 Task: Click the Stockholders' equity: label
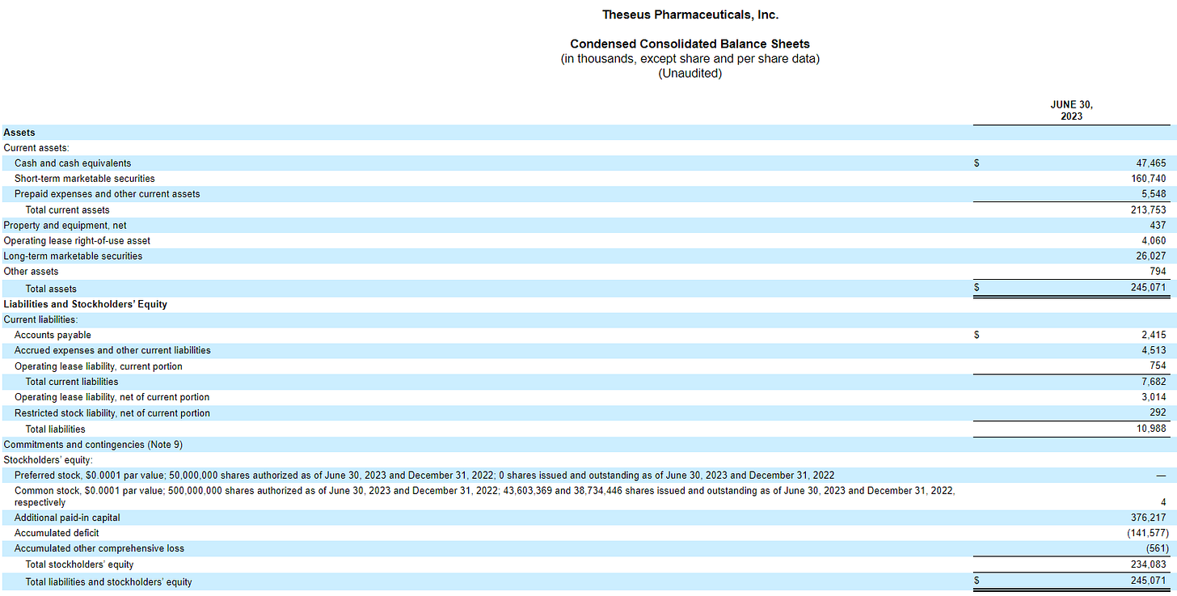pos(48,460)
